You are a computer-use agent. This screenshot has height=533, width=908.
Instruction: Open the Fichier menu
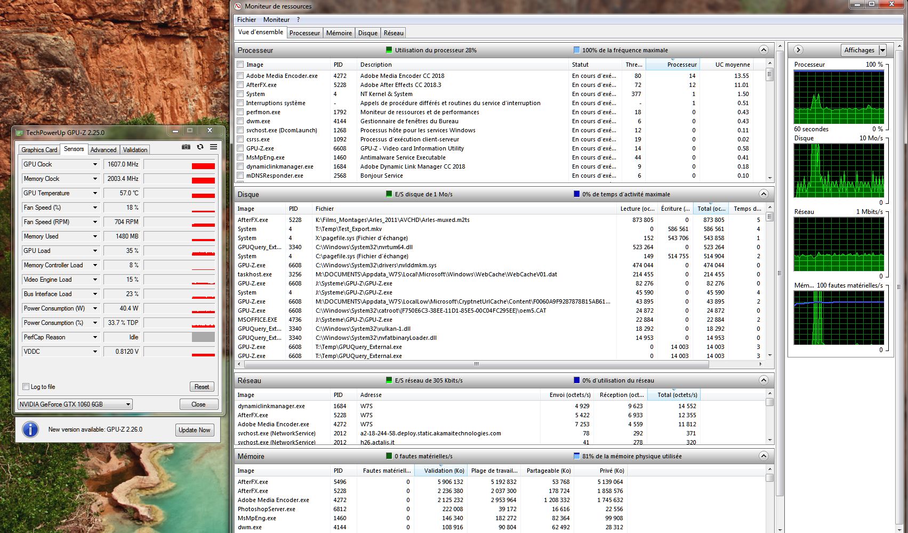[x=246, y=20]
